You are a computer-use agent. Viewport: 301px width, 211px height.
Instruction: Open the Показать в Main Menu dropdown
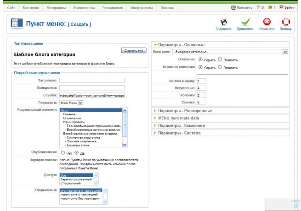coord(71,103)
